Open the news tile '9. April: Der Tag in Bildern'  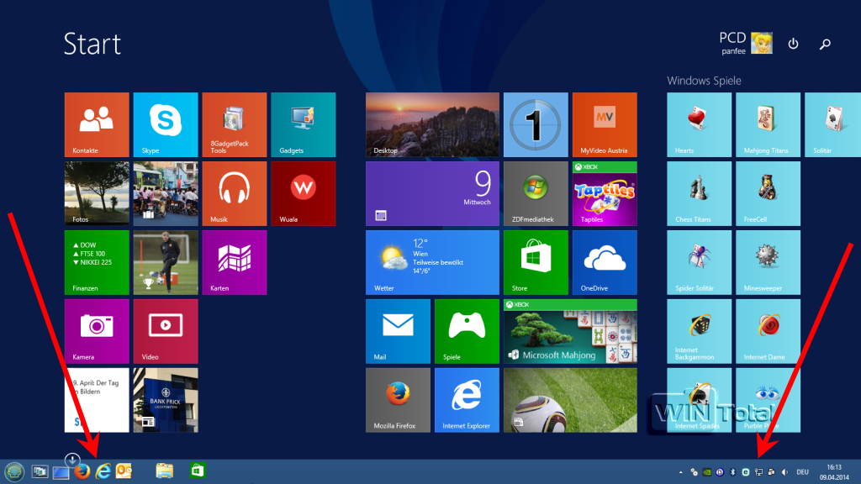97,400
